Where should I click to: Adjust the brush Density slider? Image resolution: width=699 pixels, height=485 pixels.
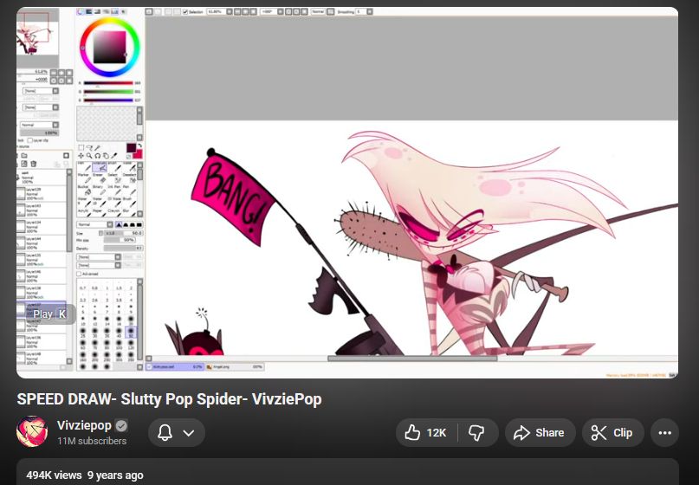[x=123, y=248]
